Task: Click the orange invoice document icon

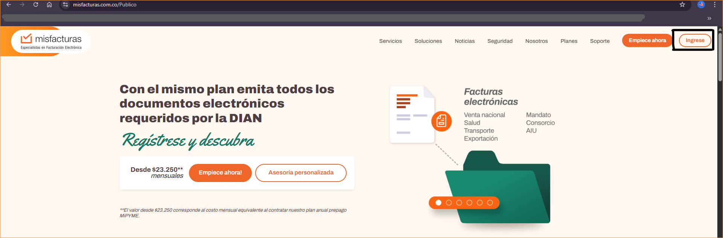Action: [441, 121]
